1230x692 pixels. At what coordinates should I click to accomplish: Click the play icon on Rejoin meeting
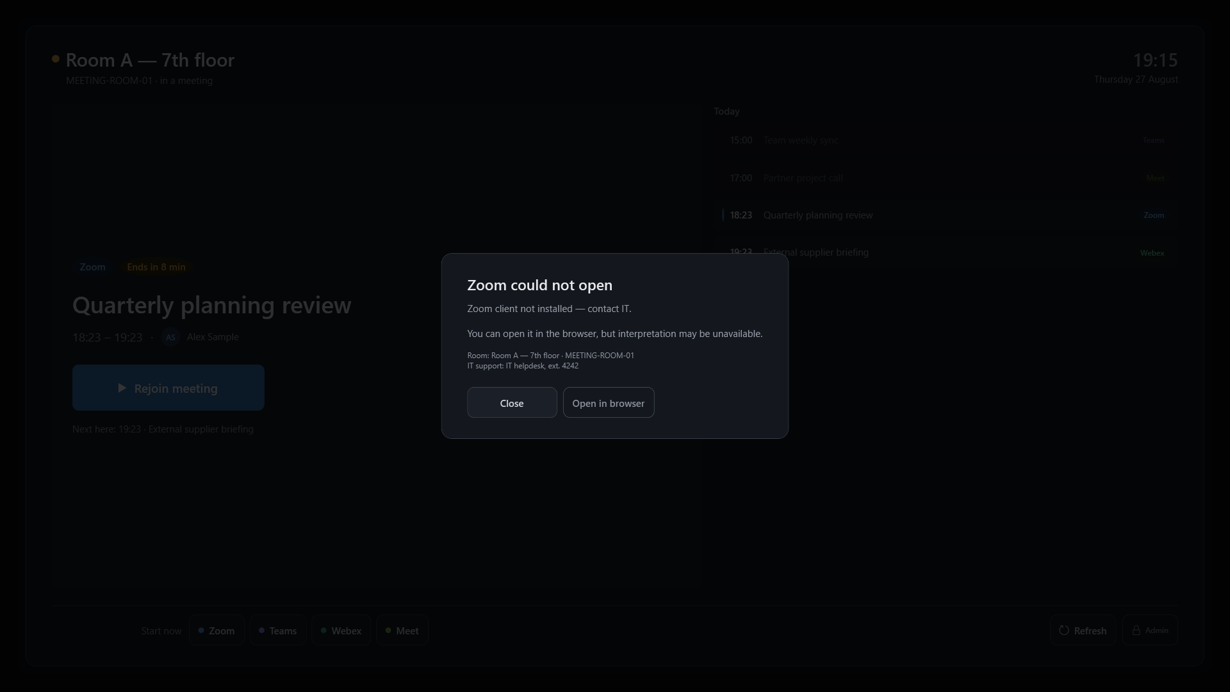[x=122, y=388]
